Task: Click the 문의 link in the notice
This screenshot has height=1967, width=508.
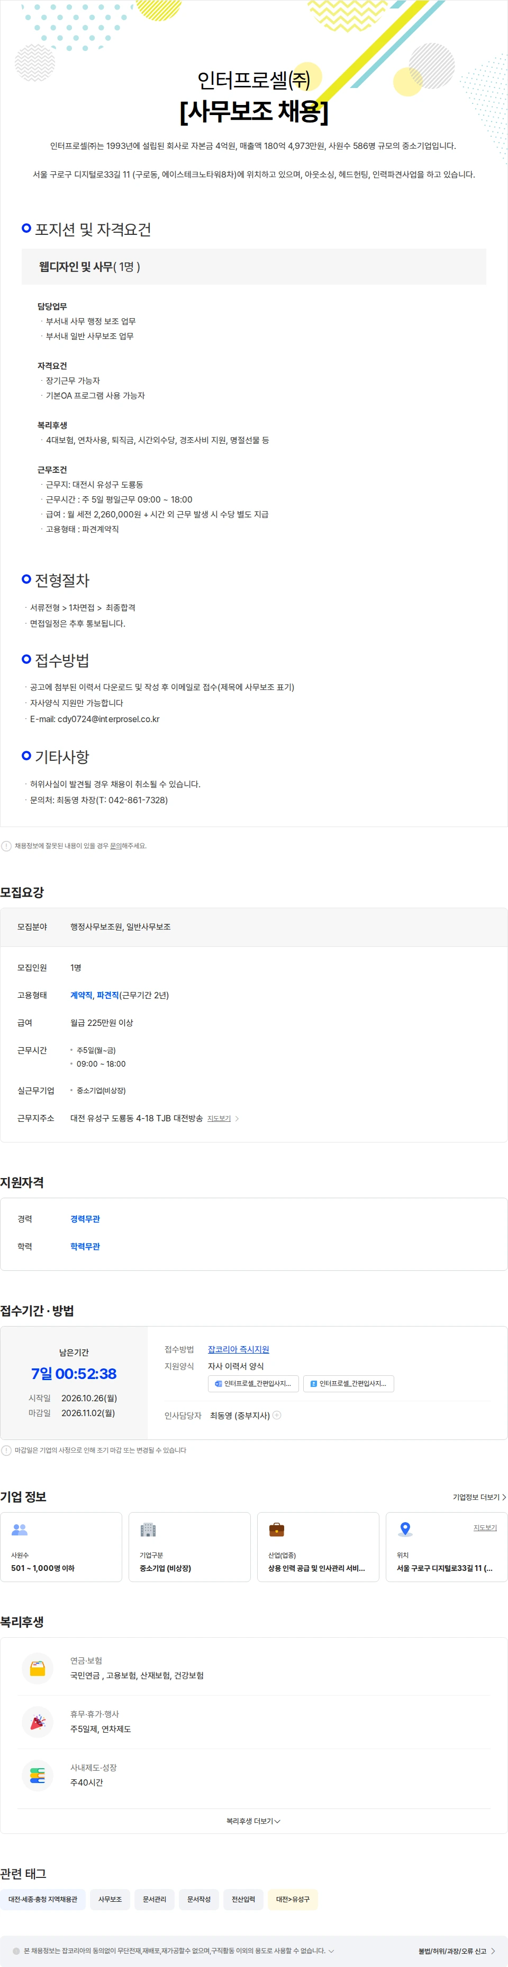Action: coord(116,846)
